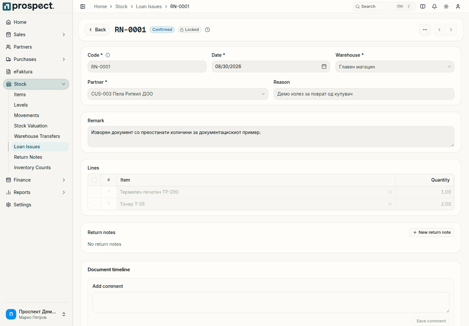
Task: Click the company avatar П icon
Action: tap(11, 314)
